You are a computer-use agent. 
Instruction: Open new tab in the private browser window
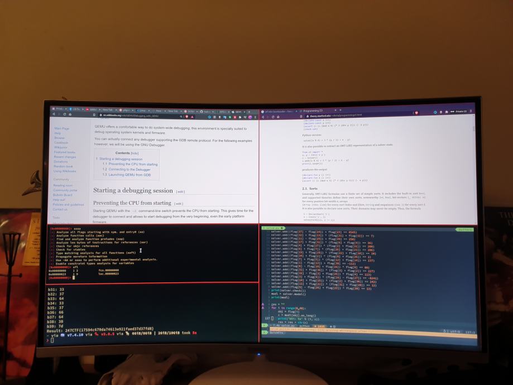(x=341, y=110)
